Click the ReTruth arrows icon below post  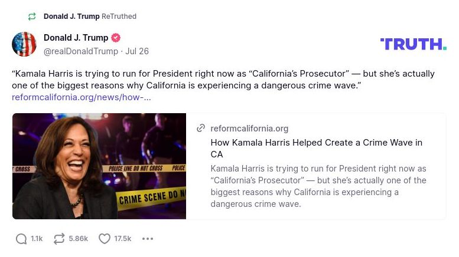tap(59, 239)
